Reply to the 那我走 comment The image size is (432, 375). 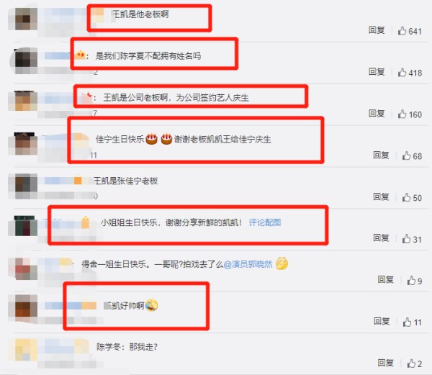coord(385,363)
